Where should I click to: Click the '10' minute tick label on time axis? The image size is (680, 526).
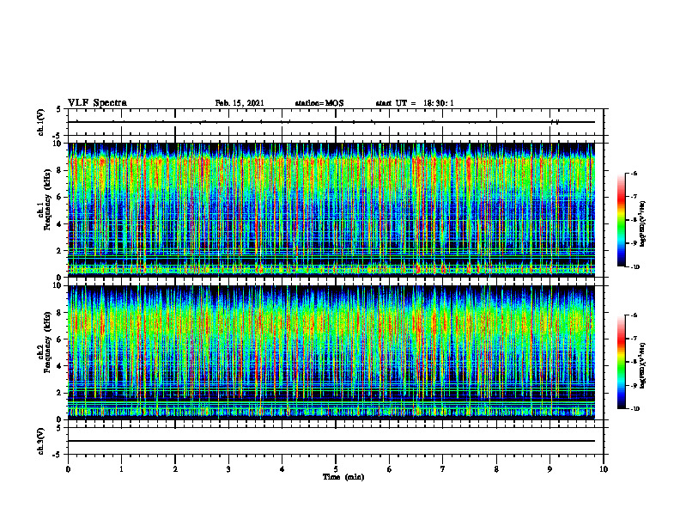pos(604,469)
